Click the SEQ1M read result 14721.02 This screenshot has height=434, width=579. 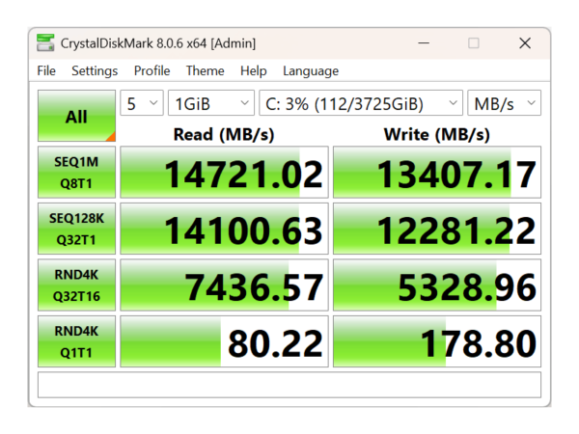[223, 173]
